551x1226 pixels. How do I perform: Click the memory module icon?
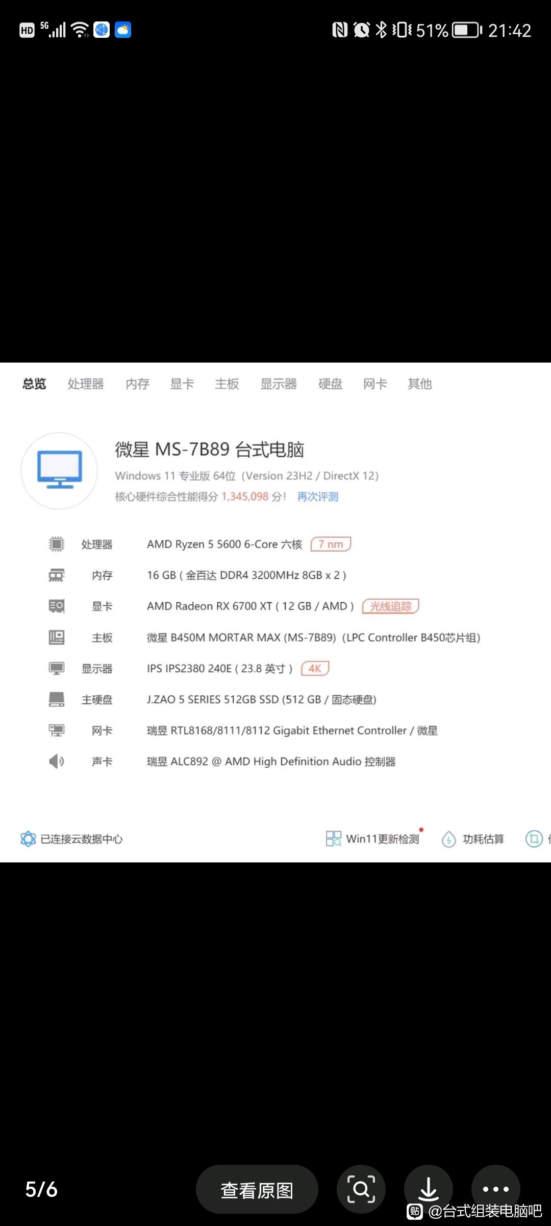(x=57, y=575)
